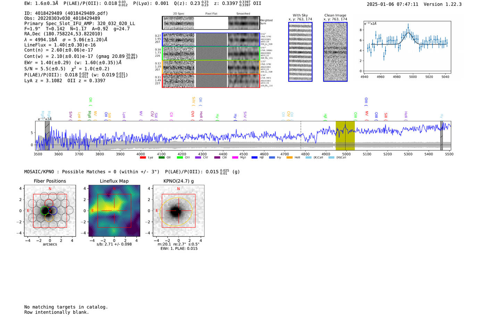Click the orange fiber circle in Fiber Positions

click(x=49, y=218)
